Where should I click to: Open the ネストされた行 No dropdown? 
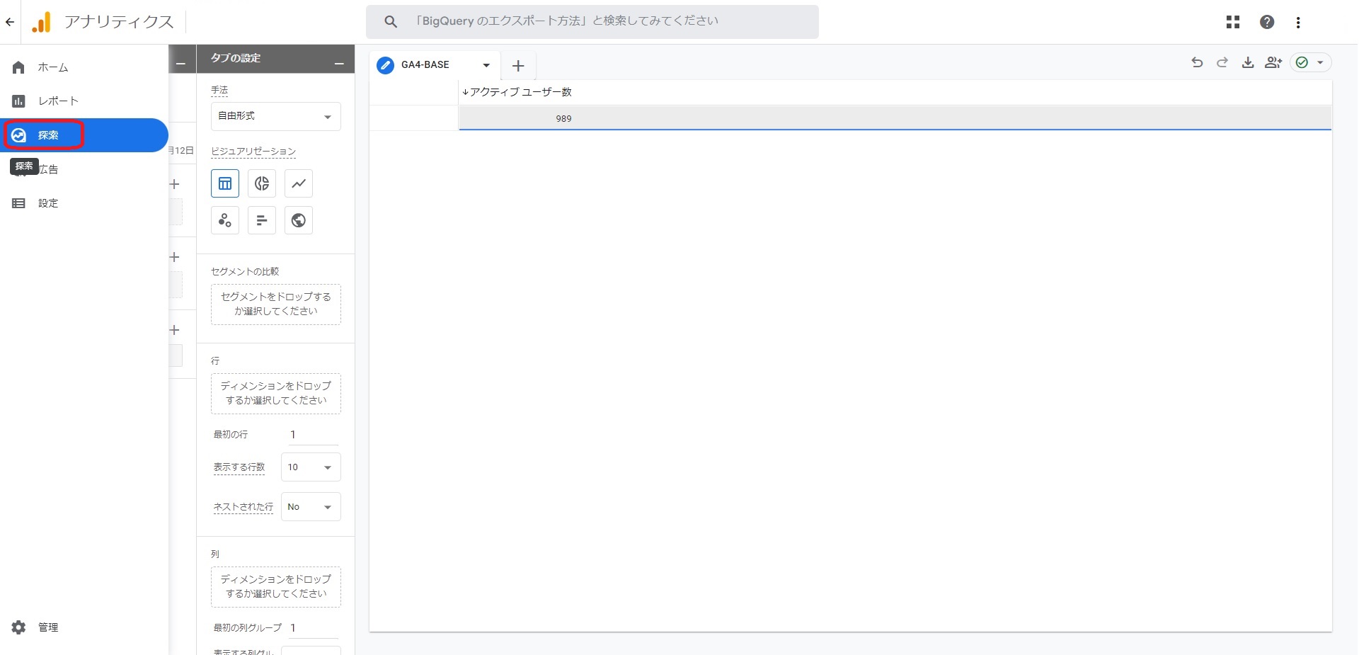tap(311, 507)
